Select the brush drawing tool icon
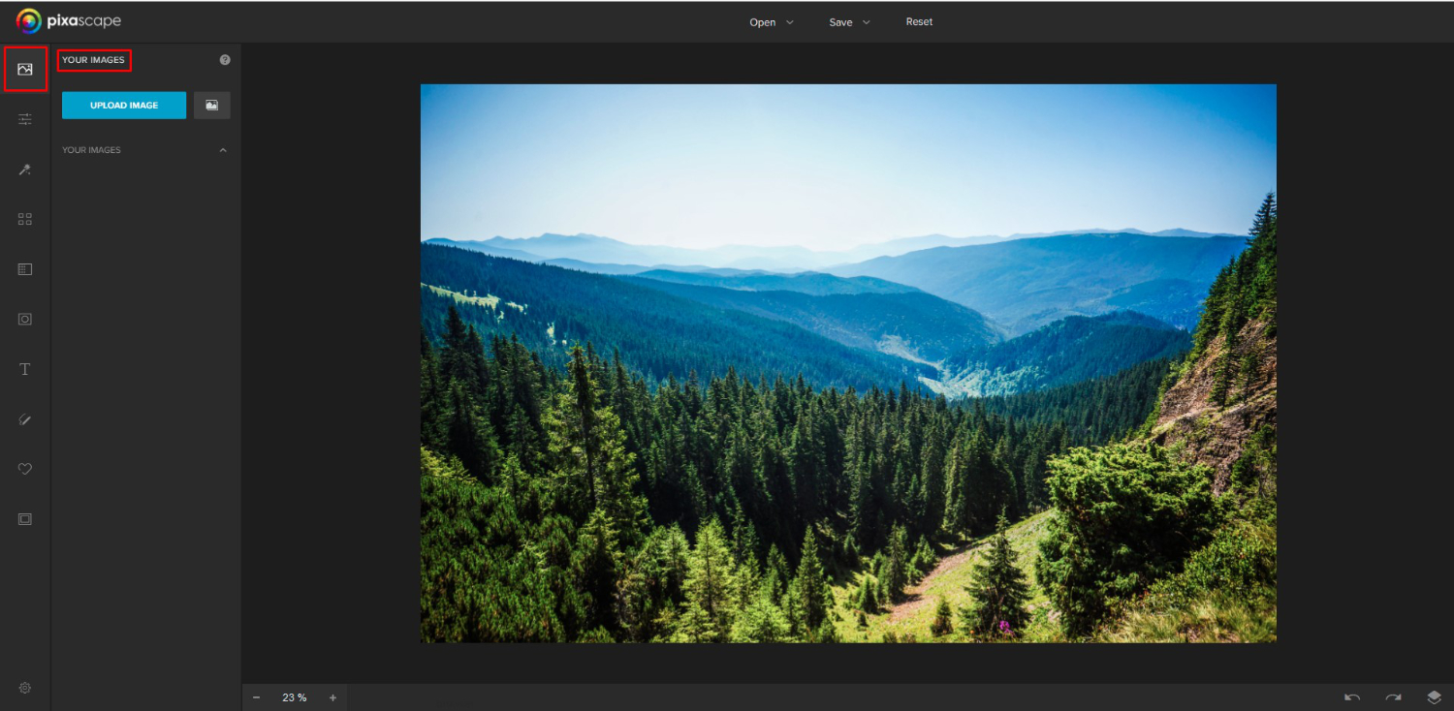1454x711 pixels. tap(25, 419)
